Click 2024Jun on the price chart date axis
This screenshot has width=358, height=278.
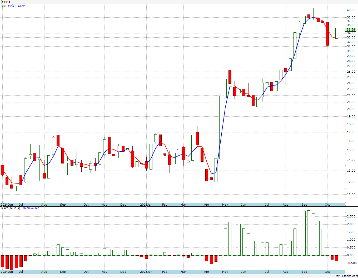click(x=7, y=205)
